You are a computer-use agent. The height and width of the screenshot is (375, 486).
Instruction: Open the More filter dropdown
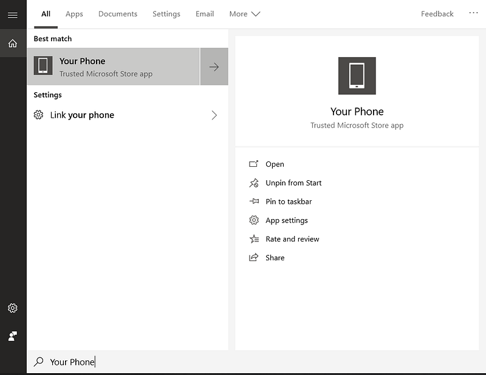(245, 14)
